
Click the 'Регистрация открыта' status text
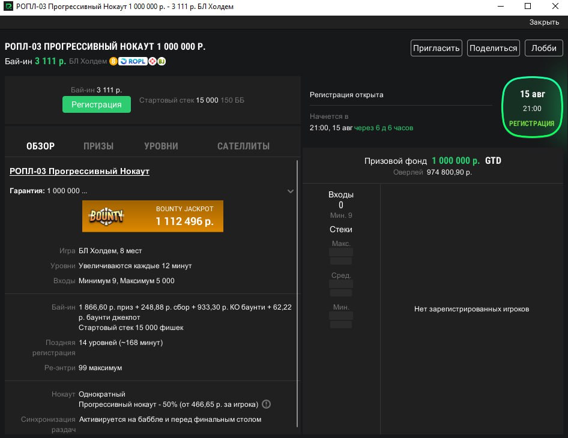[346, 95]
